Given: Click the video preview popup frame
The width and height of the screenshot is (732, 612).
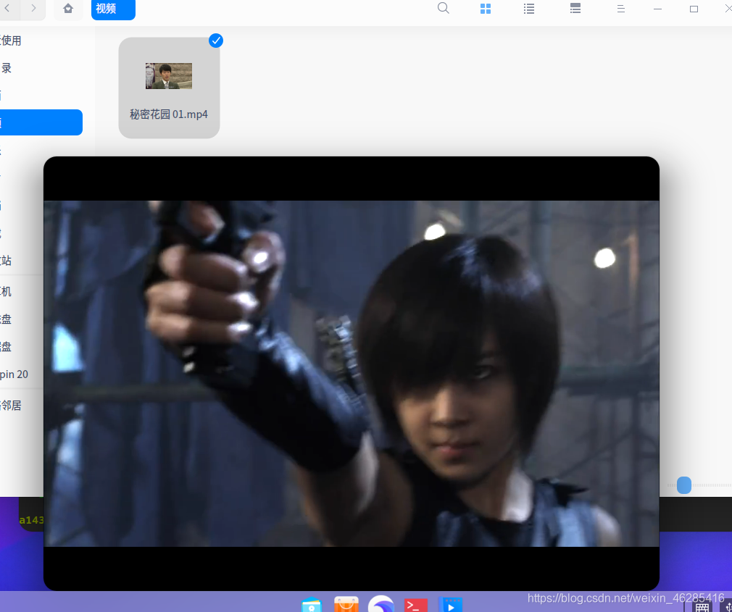Looking at the screenshot, I should [351, 373].
